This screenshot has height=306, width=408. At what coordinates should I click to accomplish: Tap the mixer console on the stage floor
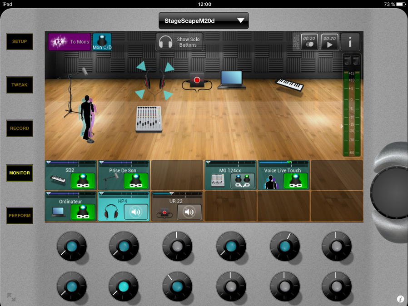coord(149,118)
